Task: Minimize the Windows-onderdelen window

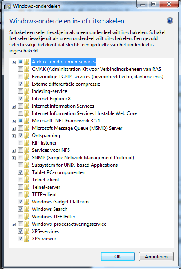Action: 143,4
